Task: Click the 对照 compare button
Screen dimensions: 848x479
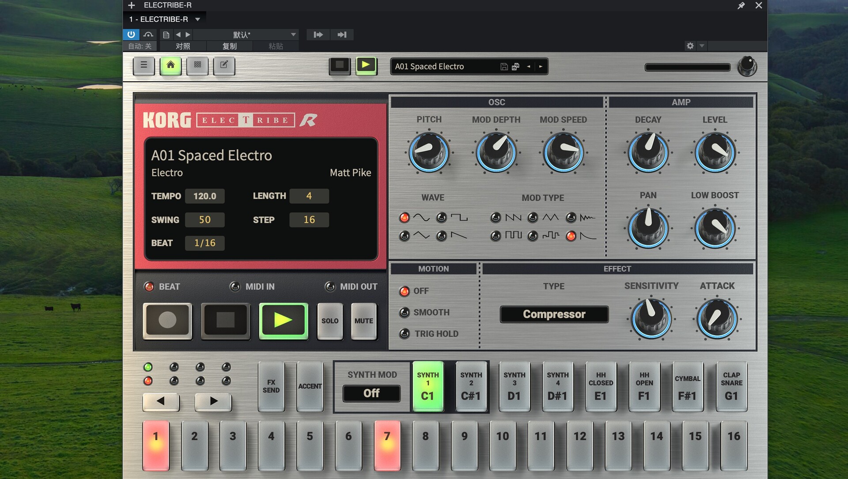Action: [183, 46]
